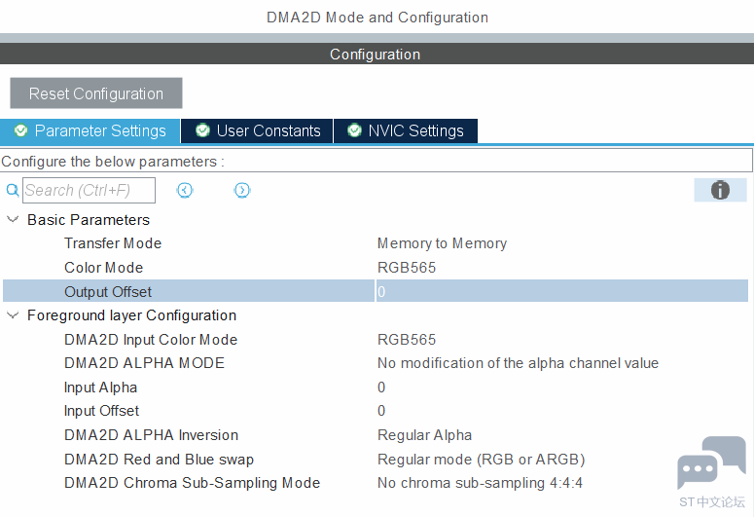Select the Output Offset row label

click(x=108, y=292)
